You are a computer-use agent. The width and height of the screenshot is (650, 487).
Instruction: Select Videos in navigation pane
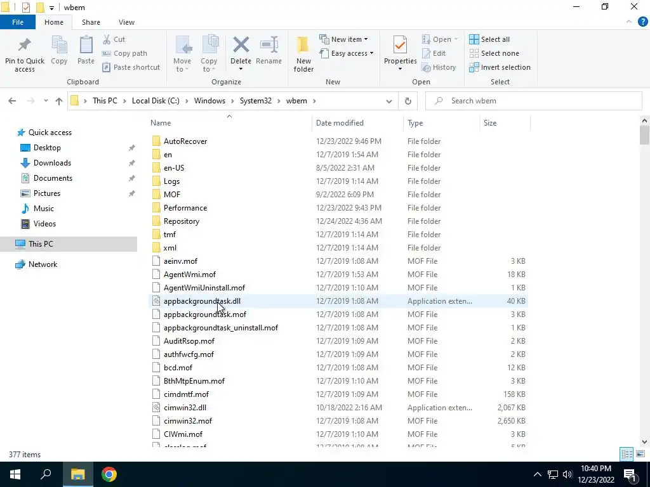point(44,224)
